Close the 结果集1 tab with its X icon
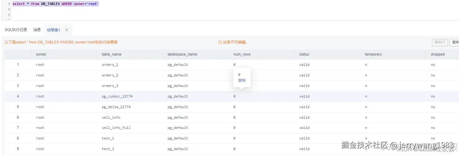 67,30
